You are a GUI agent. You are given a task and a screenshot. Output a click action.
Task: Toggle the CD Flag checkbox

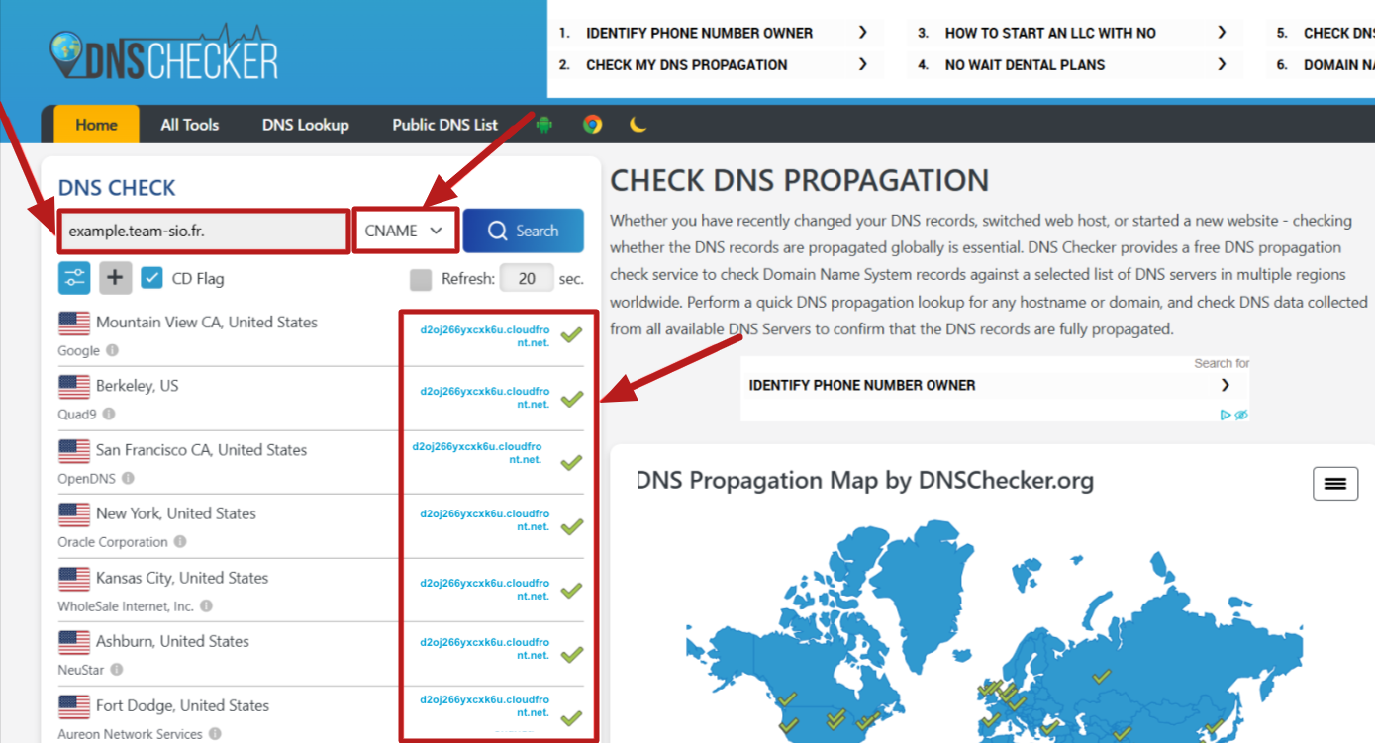(151, 278)
